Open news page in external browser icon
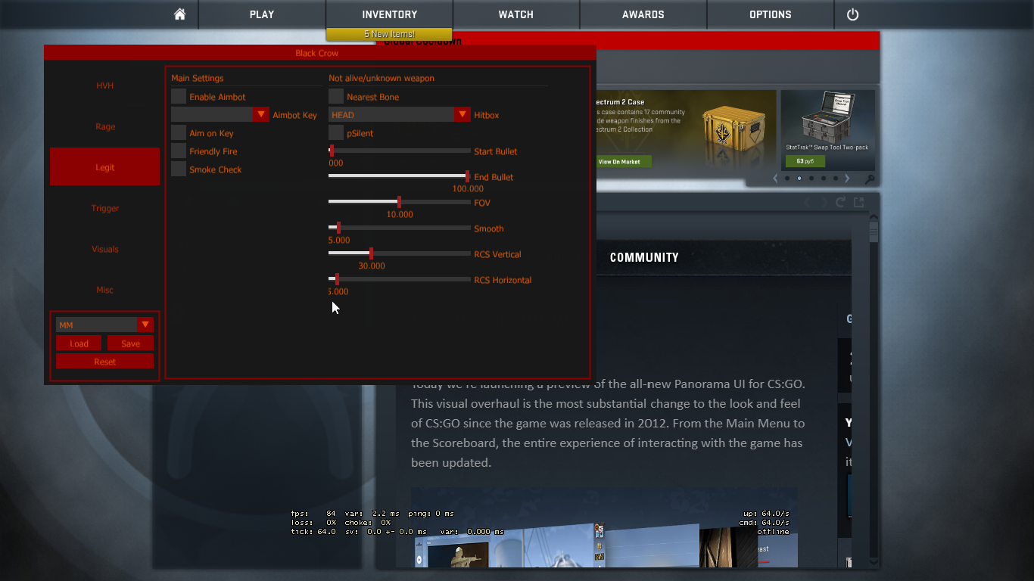1034x581 pixels. click(858, 202)
